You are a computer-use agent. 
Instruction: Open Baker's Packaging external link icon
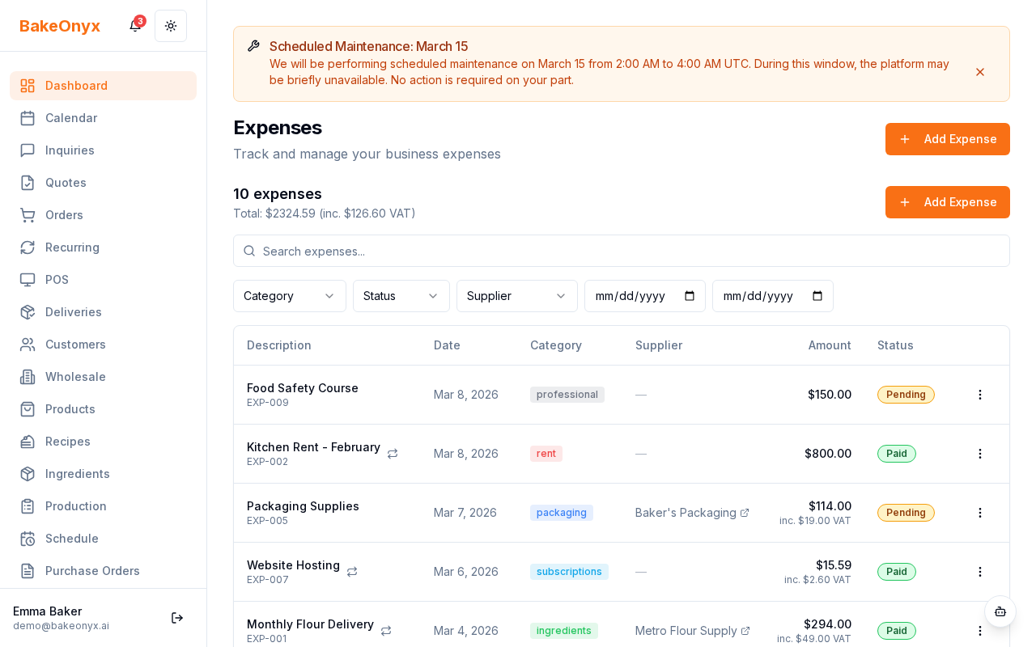pos(744,513)
